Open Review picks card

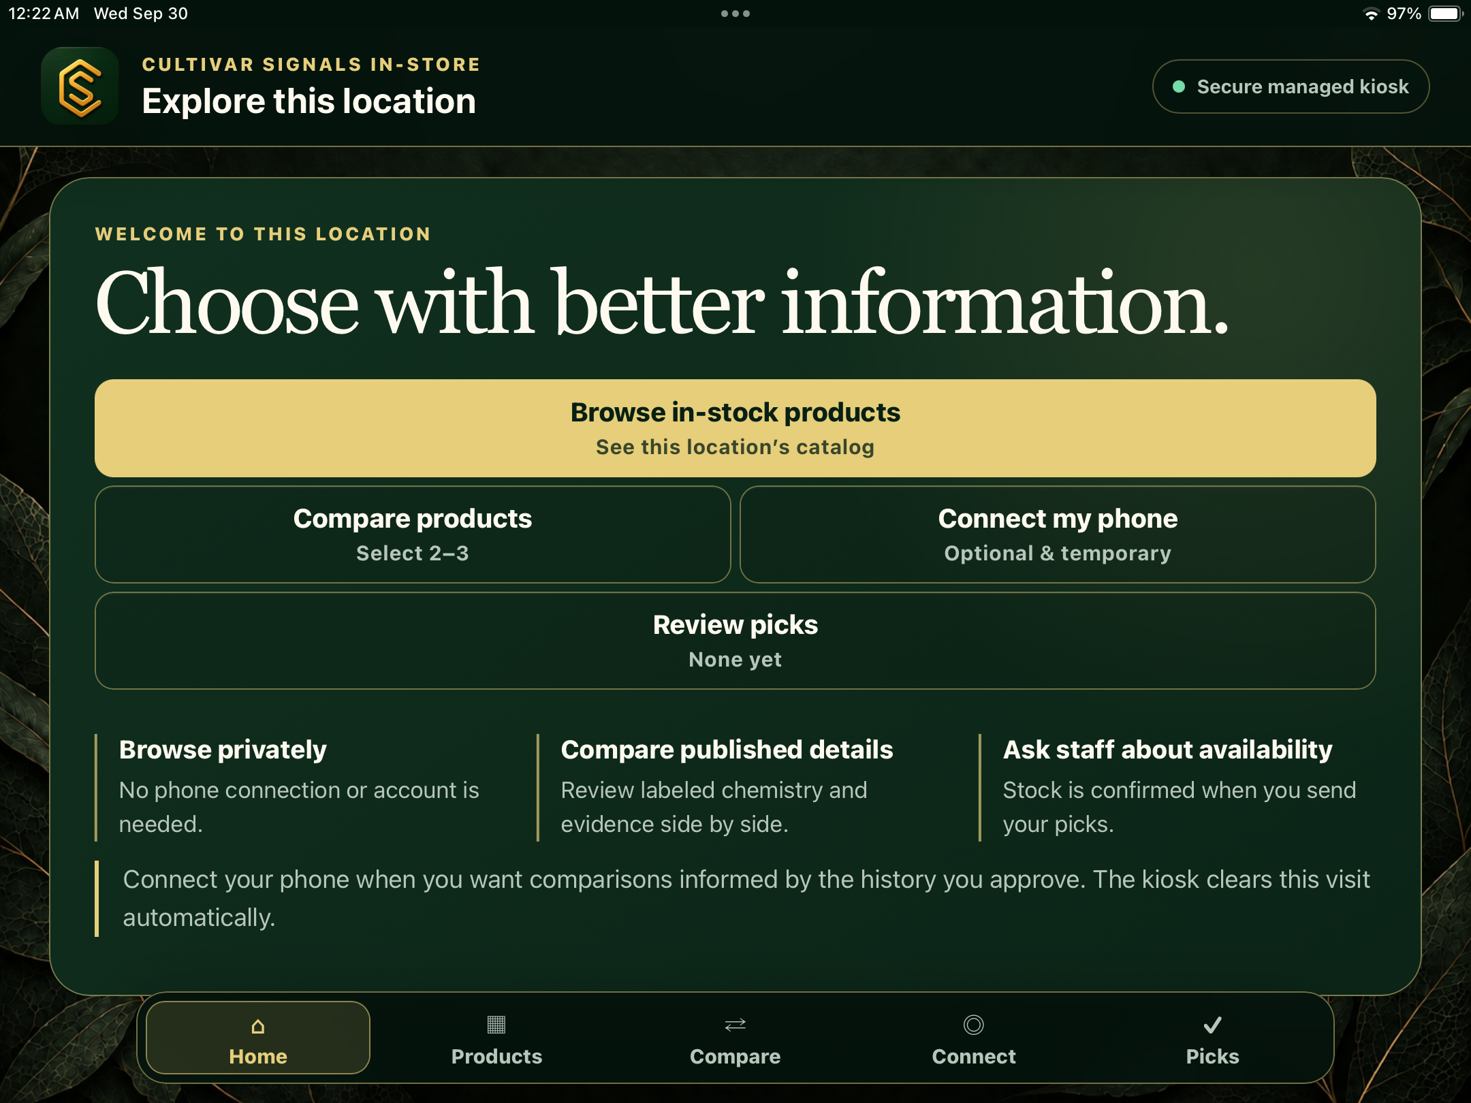tap(735, 641)
